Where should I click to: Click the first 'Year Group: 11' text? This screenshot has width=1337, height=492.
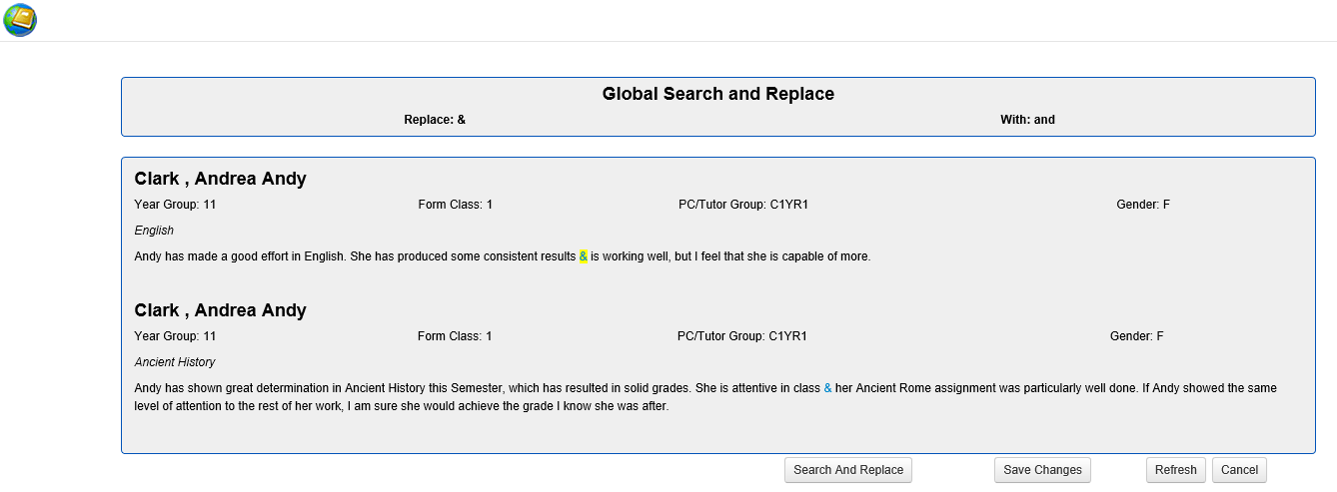175,205
